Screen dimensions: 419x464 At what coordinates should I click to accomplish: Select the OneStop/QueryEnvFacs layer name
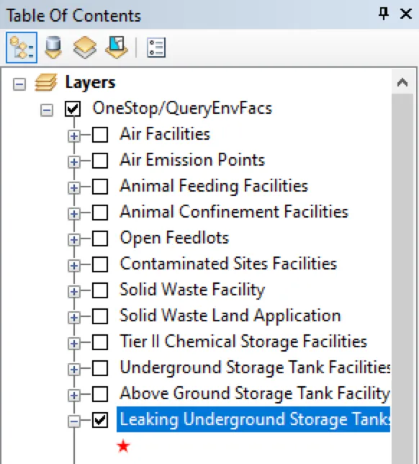182,108
